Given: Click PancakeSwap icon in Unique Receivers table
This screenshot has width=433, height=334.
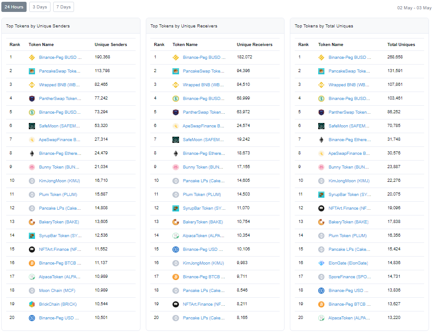Looking at the screenshot, I should [176, 71].
